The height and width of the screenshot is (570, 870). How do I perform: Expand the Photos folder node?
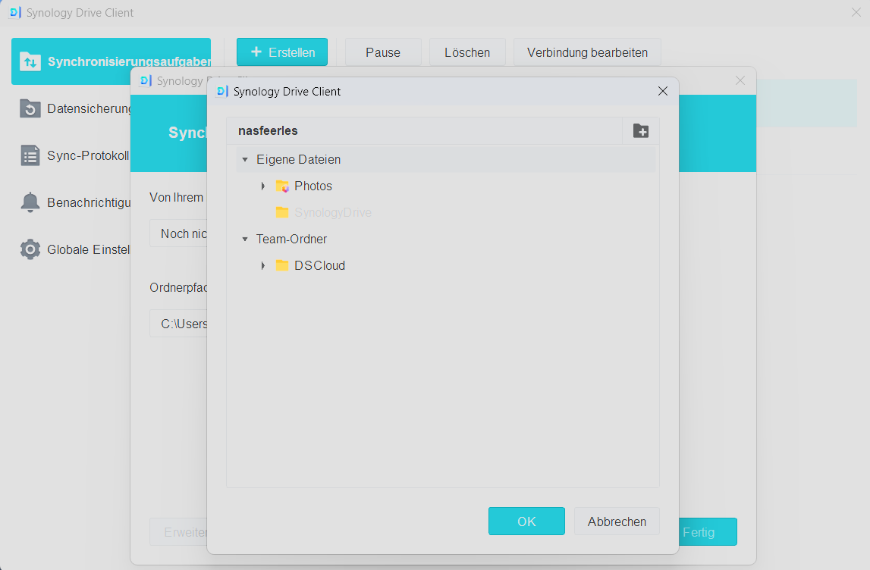(x=263, y=186)
